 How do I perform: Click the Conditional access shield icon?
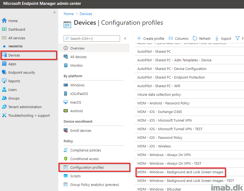pyautogui.click(x=66, y=158)
